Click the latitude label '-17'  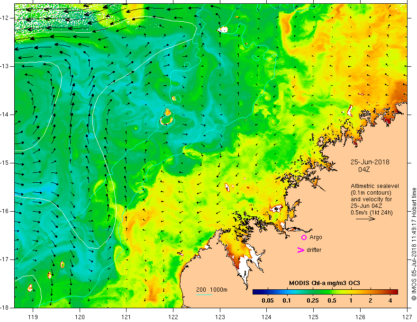tap(5, 259)
